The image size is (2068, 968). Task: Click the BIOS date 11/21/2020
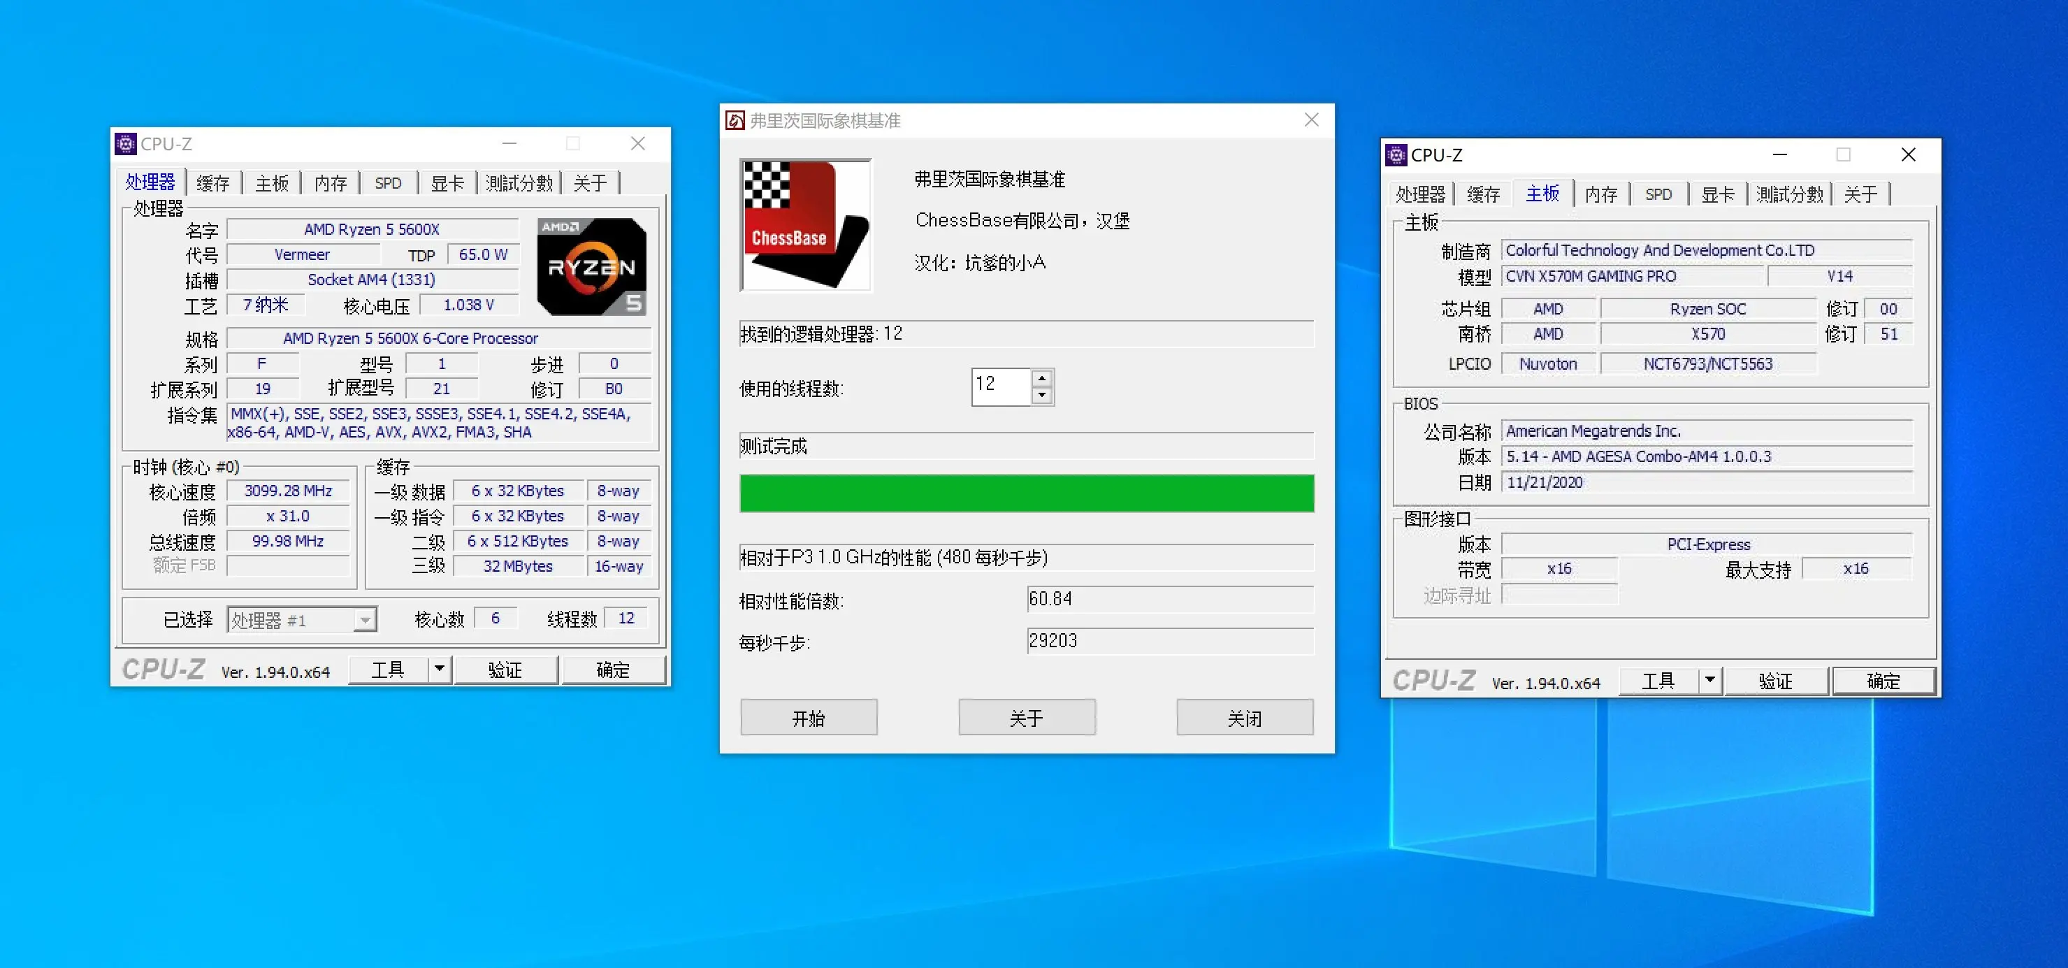(1707, 482)
